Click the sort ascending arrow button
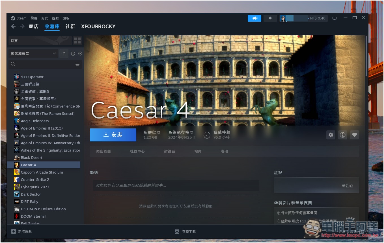Image resolution: width=384 pixels, height=243 pixels. click(64, 54)
